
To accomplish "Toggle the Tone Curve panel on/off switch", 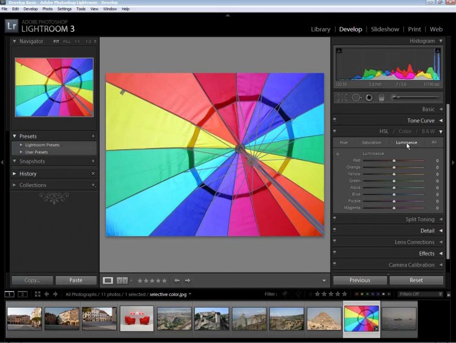I will pos(335,121).
